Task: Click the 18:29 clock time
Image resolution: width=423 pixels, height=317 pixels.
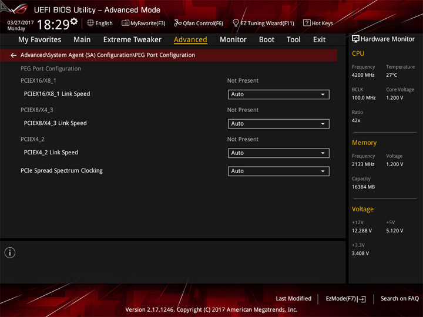Action: coord(53,25)
